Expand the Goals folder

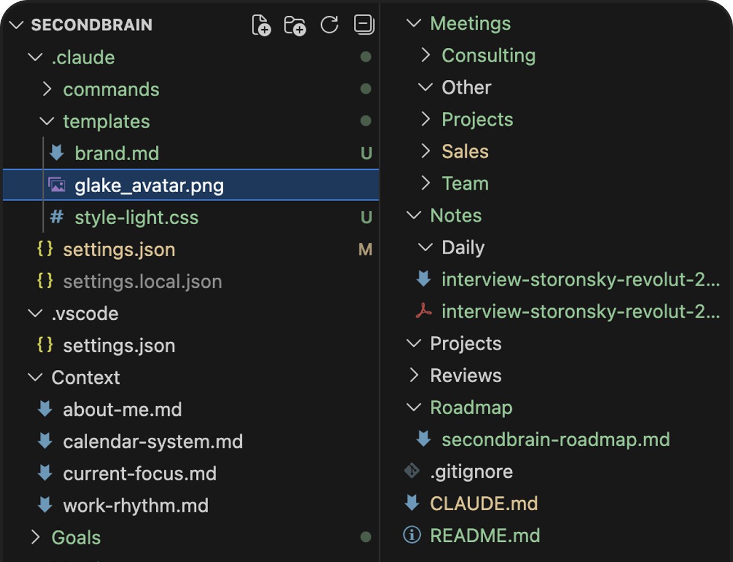click(x=35, y=537)
